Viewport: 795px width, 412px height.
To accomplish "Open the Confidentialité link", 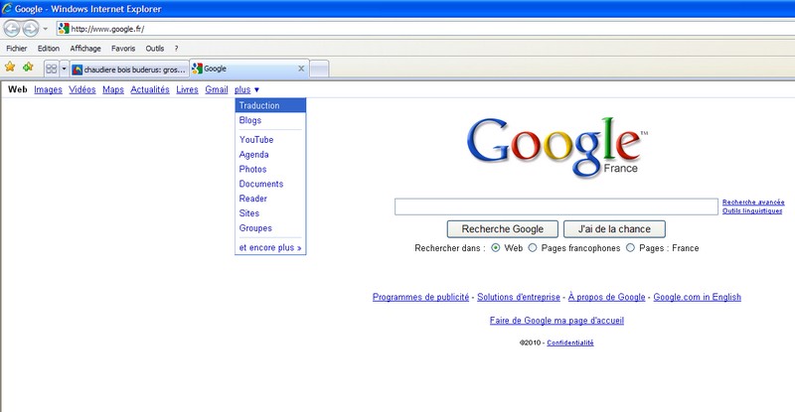I will click(570, 343).
